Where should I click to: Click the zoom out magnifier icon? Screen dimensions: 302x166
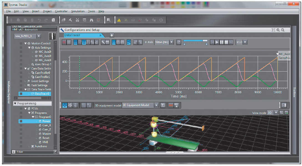pyautogui.click(x=283, y=30)
